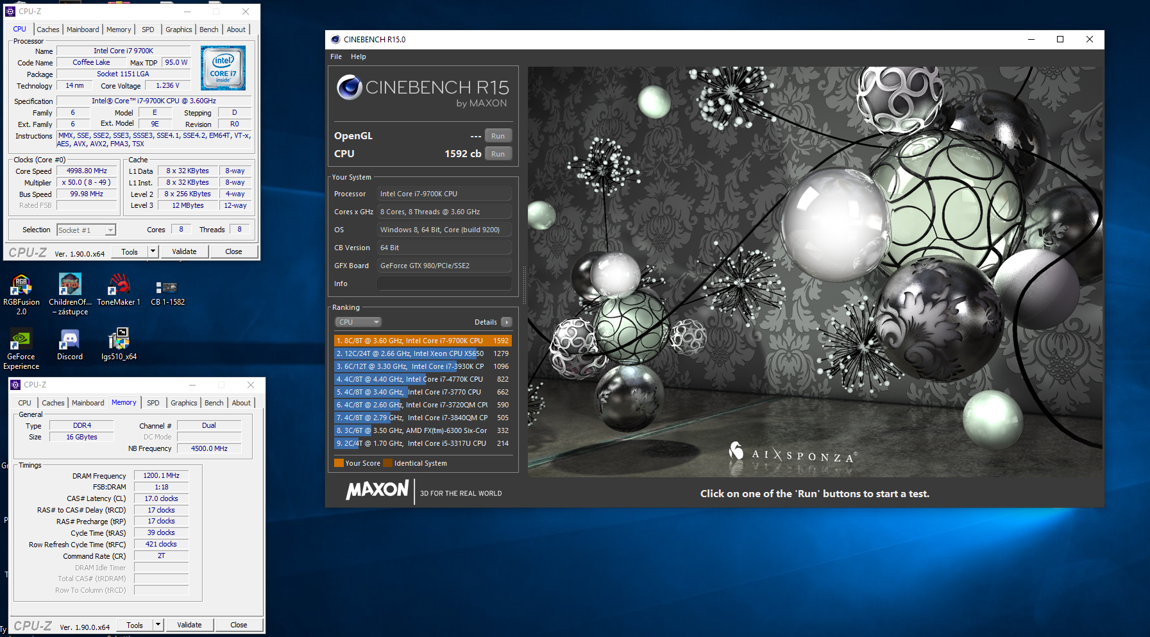Switch to CPU tab in bottom CPU-Z
Viewport: 1150px width, 637px height.
(x=24, y=403)
